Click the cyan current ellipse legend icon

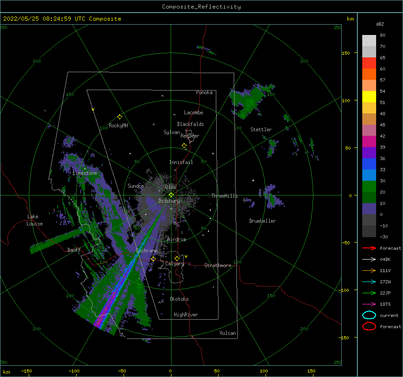click(369, 315)
